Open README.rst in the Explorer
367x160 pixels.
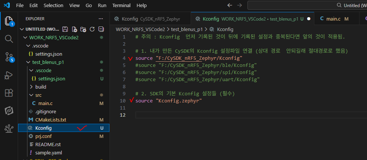[x=48, y=144]
